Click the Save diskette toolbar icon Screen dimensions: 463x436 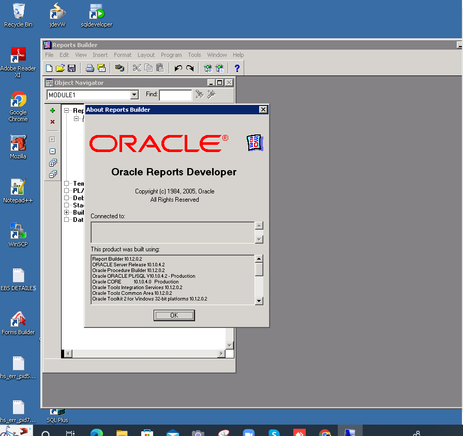click(x=71, y=68)
